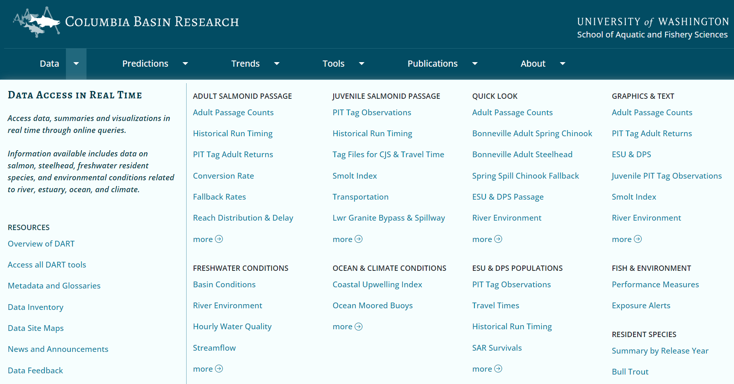Open Bonneville Adult Steelhead link
This screenshot has width=734, height=384.
tap(522, 154)
